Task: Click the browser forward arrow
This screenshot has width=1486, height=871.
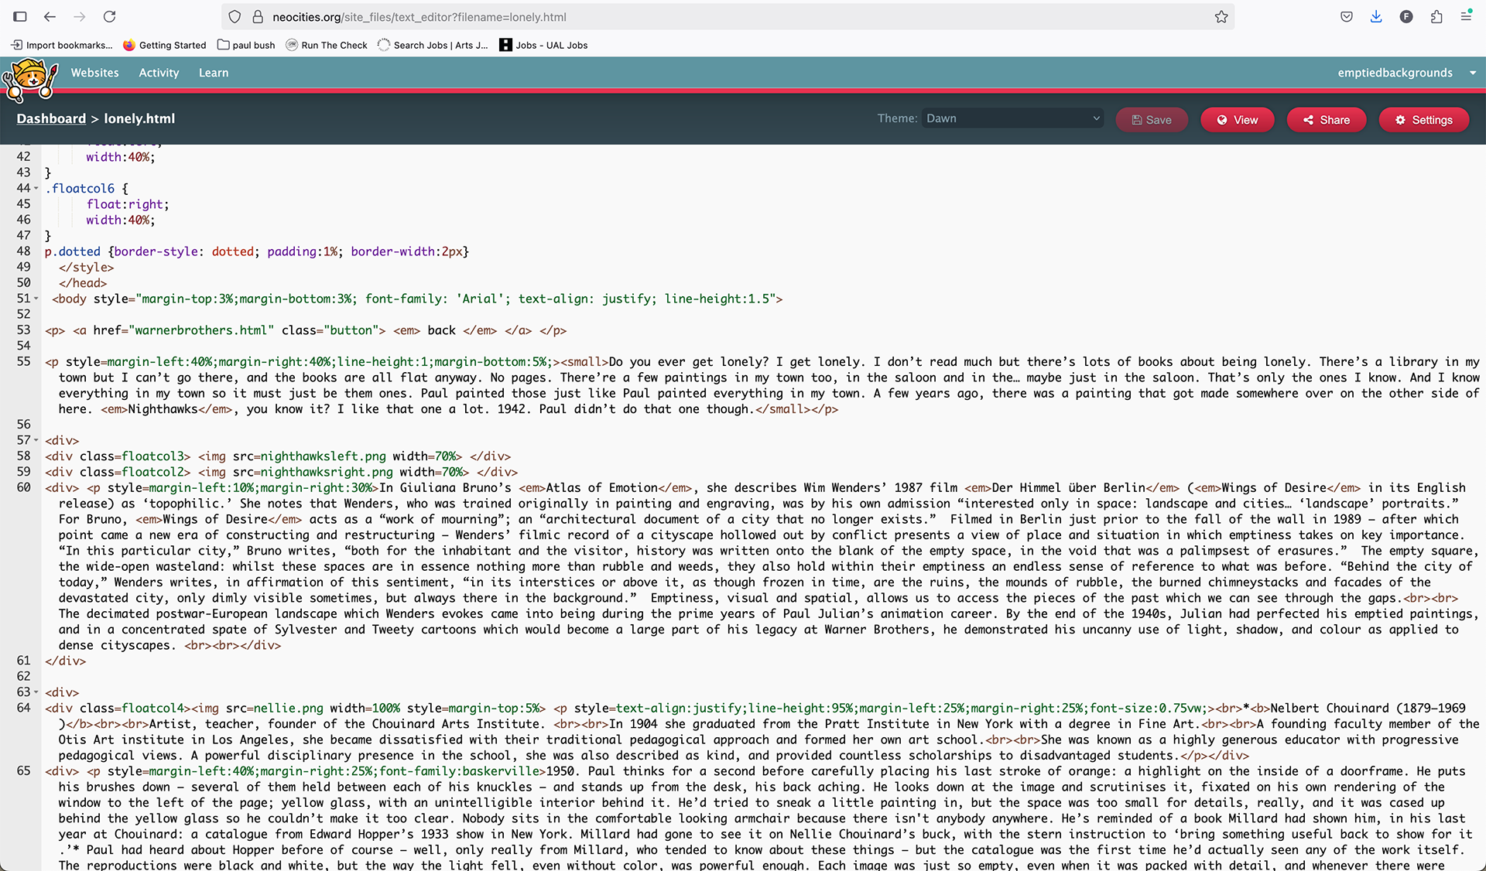Action: click(x=80, y=16)
